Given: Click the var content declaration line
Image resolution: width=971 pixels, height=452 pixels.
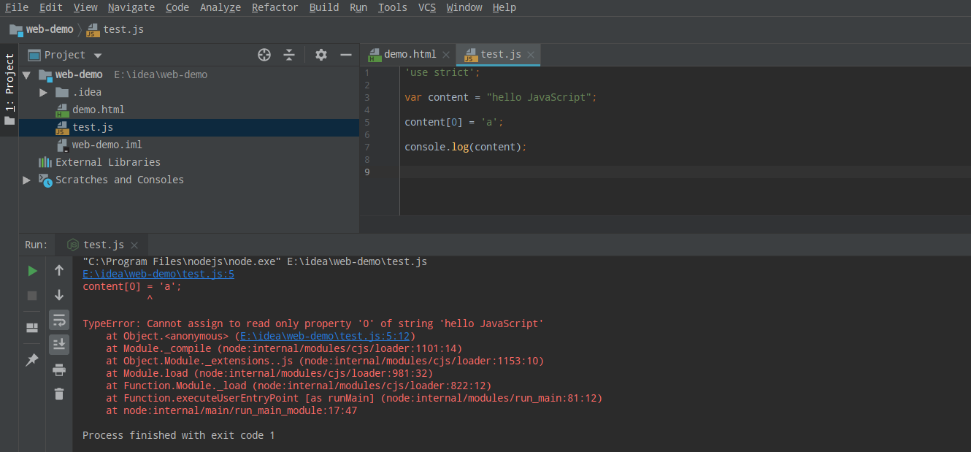Looking at the screenshot, I should [501, 97].
